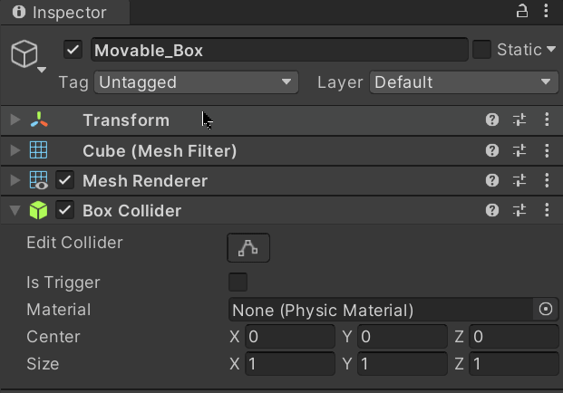Toggle the Static checkbox

pyautogui.click(x=481, y=50)
